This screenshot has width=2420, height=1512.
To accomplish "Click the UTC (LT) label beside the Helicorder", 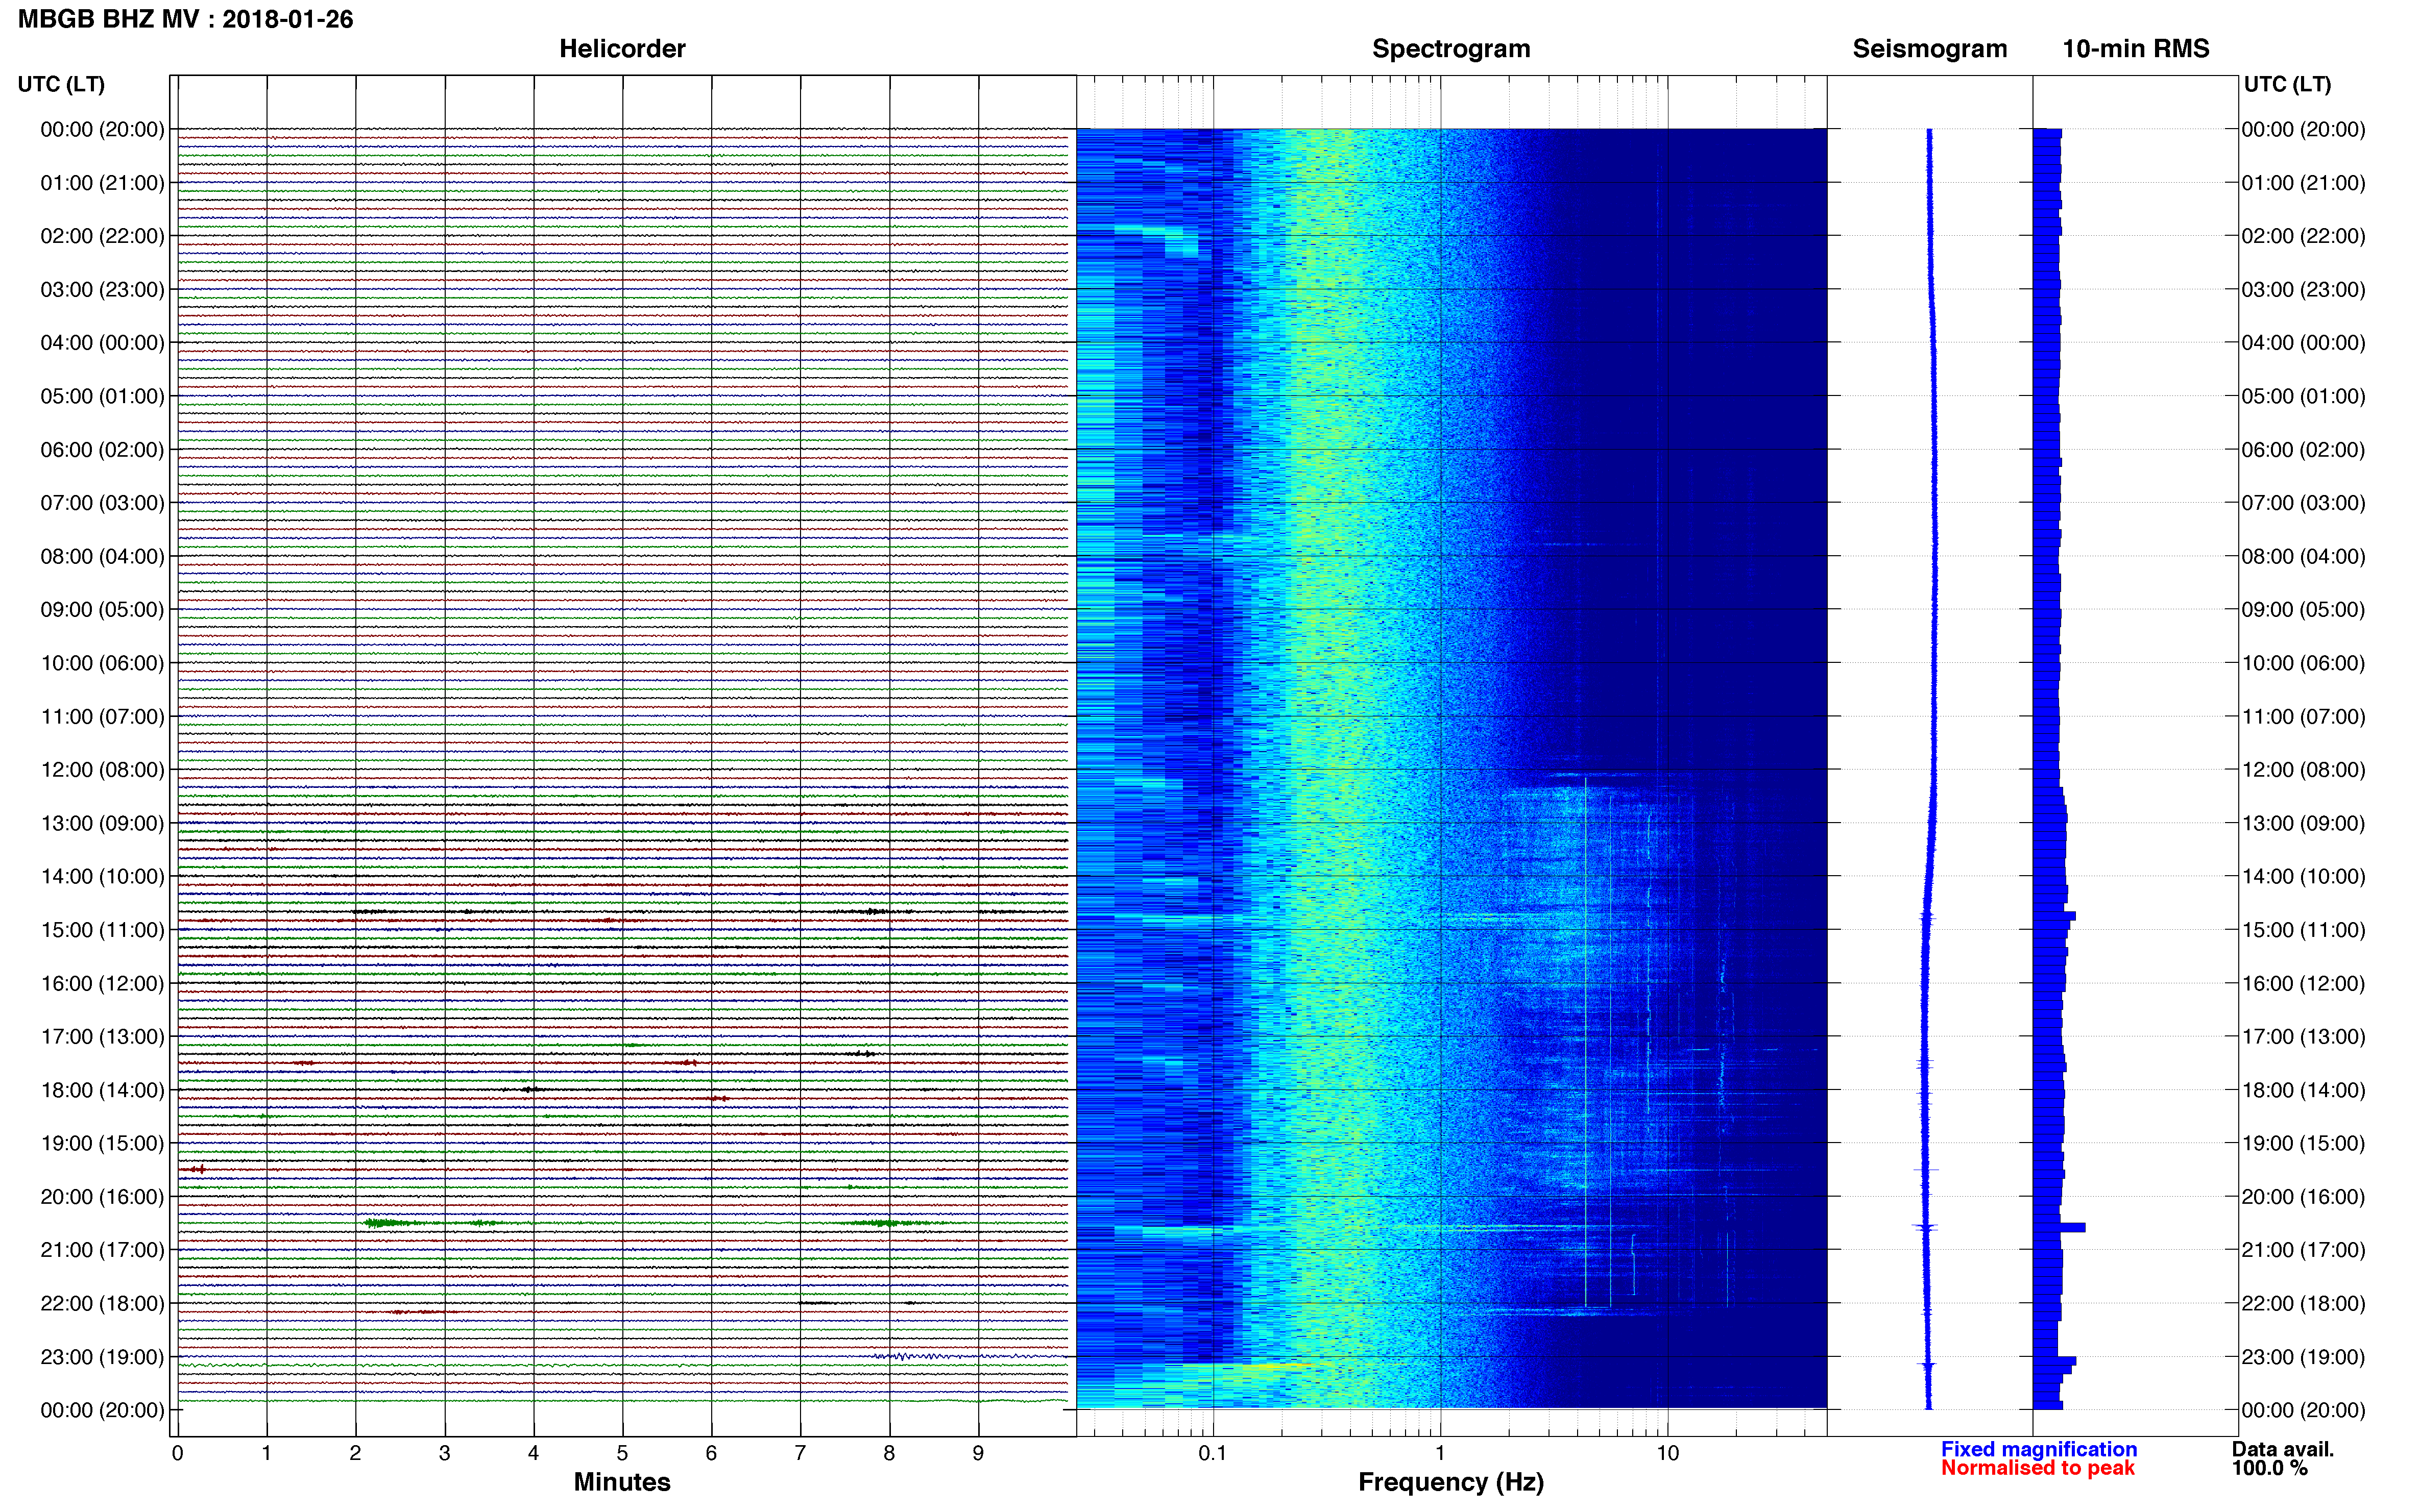I will pyautogui.click(x=61, y=84).
